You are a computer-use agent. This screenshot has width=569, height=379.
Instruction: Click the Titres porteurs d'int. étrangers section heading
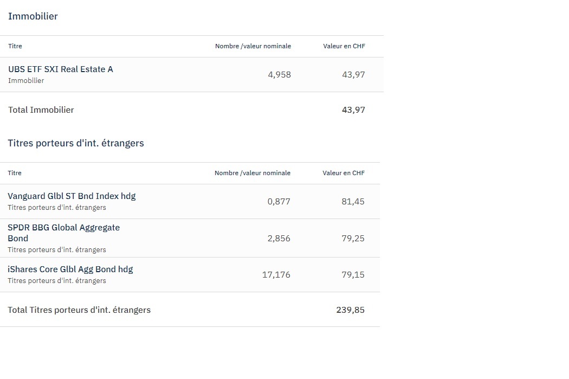click(76, 143)
